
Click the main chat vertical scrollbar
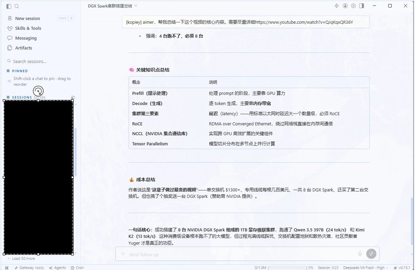pos(412,222)
